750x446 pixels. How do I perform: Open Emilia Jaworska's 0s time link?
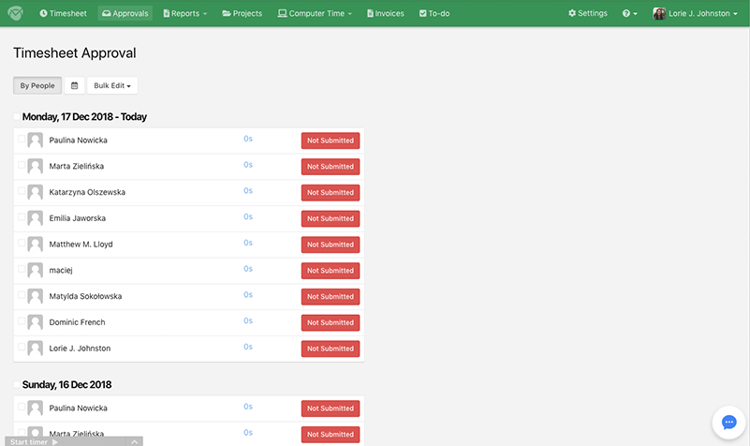(248, 216)
